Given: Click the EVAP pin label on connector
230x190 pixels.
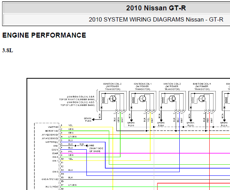Looking at the screenshot, I should [55, 154].
